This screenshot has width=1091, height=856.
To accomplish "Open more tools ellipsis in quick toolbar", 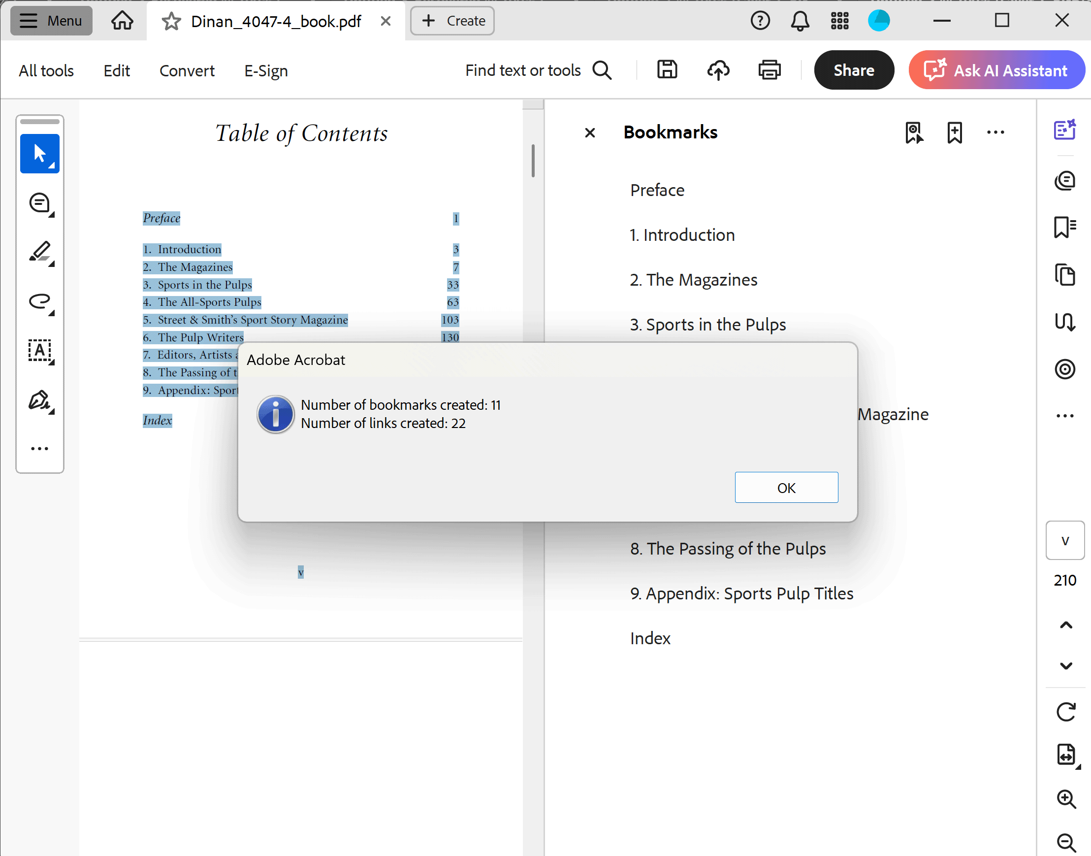I will (39, 449).
